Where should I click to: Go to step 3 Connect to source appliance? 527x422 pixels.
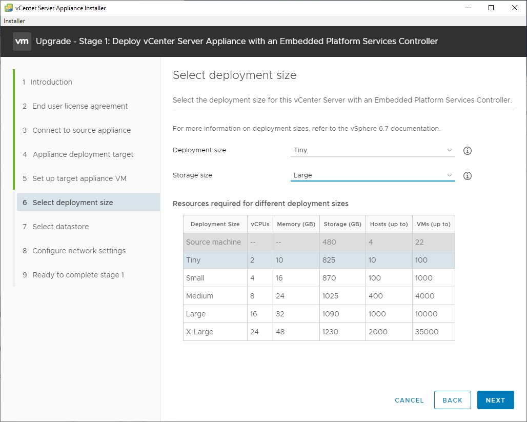tap(76, 130)
